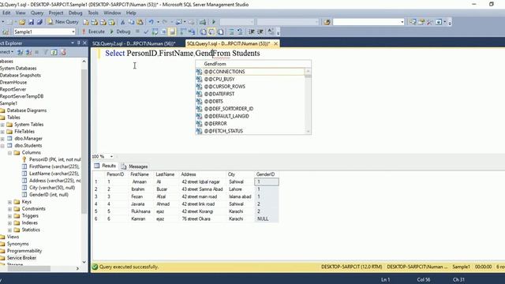Select @@CONNECTIONS in the autocomplete list
Viewport: 505px width, 284px height.
click(250, 72)
